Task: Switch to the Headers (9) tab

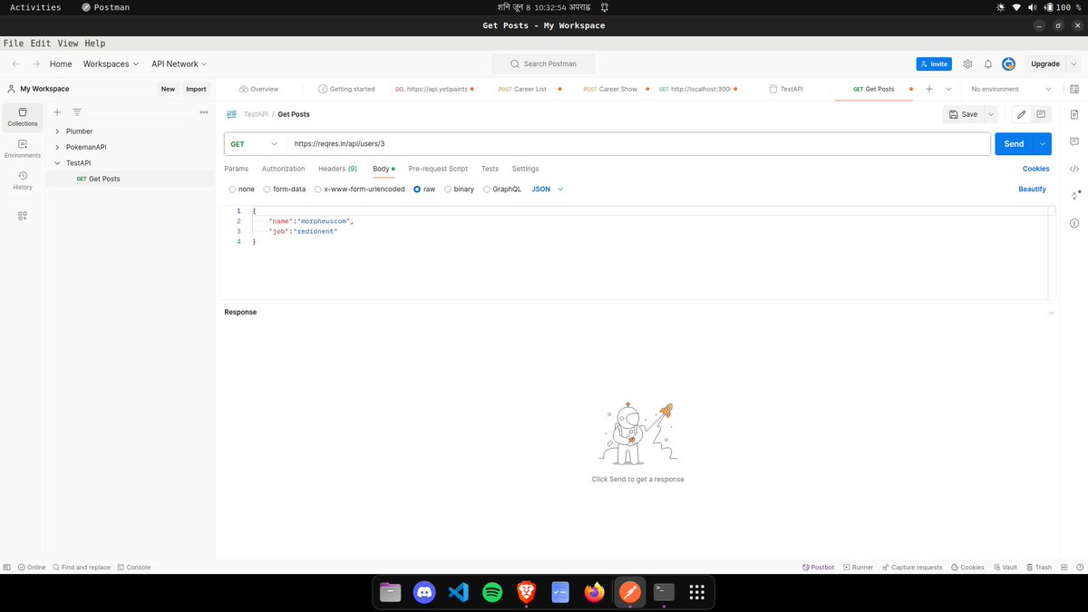Action: [337, 169]
